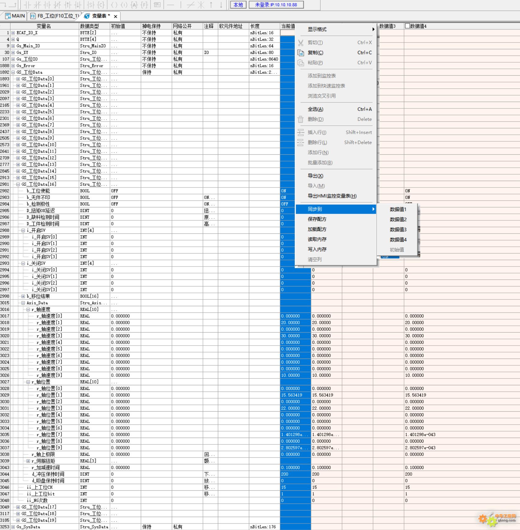Collapse the GS_工位Data[16] tree node
Viewport: 520px width, 530px height.
pos(18,184)
